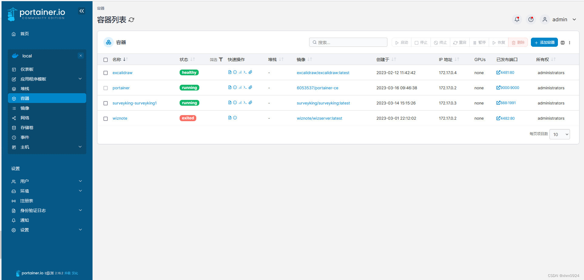Viewport: 584px width, 280px height.
Task: Open attach console icon for portainer container
Action: point(250,87)
